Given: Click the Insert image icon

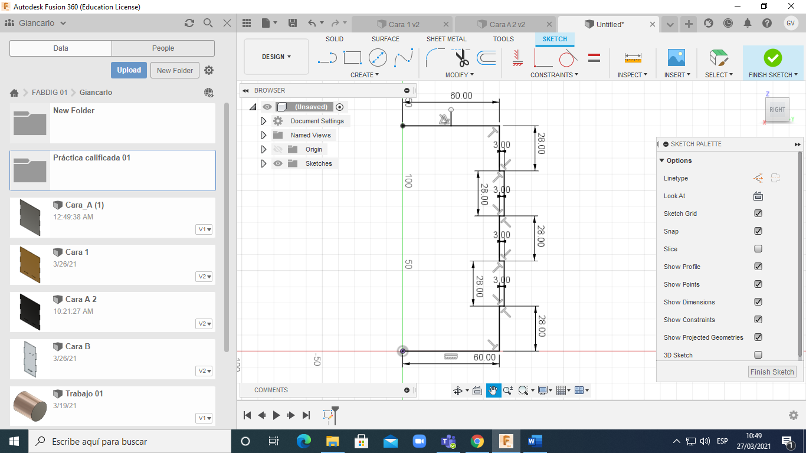Looking at the screenshot, I should pos(676,58).
